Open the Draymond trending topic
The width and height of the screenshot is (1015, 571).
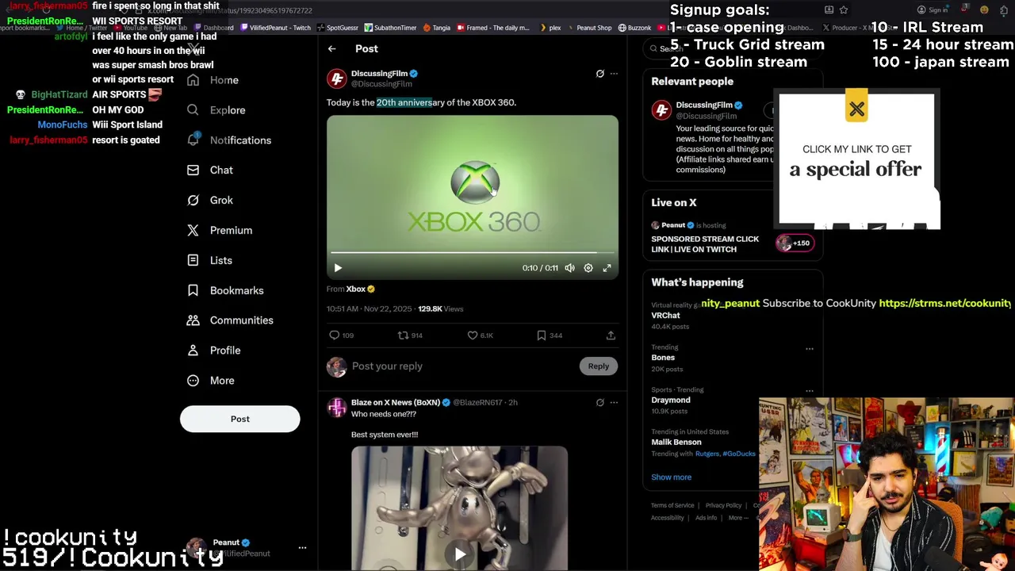click(x=671, y=400)
